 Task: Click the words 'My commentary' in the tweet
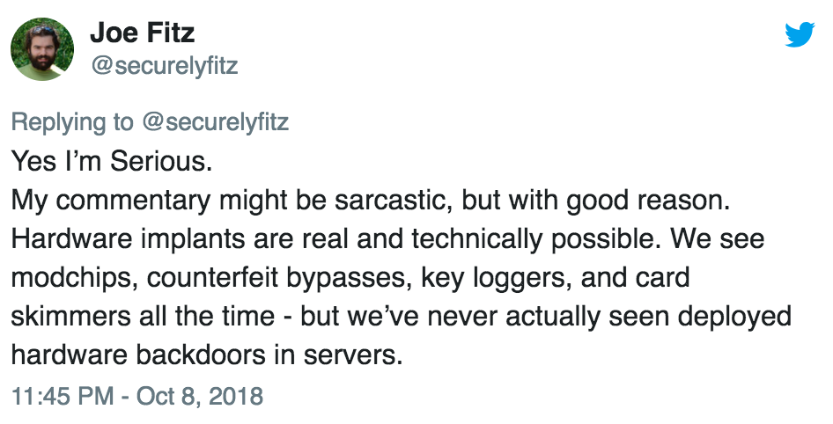coord(111,201)
